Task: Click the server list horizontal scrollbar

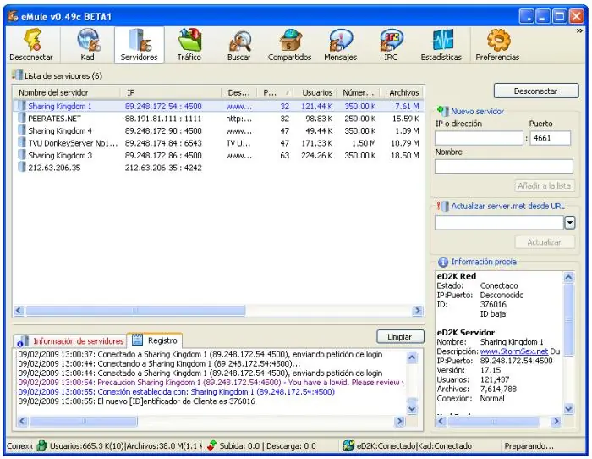Action: coord(218,311)
